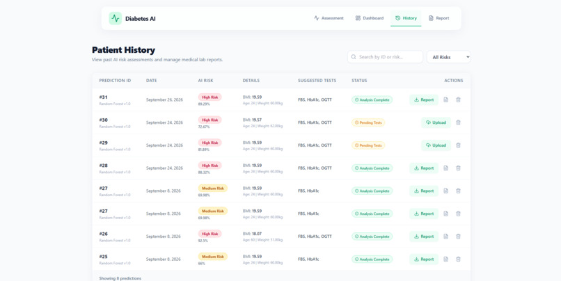Click the DETAILS column header
The image size is (561, 281).
(x=251, y=81)
